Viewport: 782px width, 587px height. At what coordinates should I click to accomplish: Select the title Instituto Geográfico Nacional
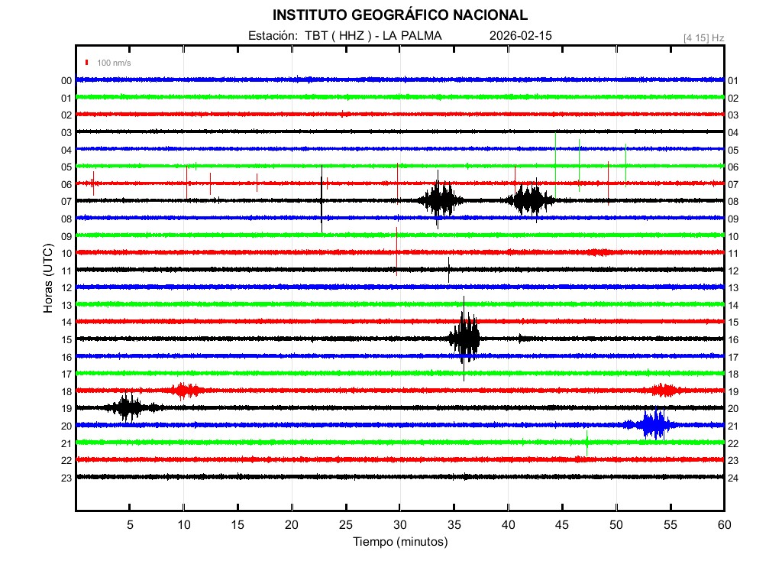coord(399,15)
